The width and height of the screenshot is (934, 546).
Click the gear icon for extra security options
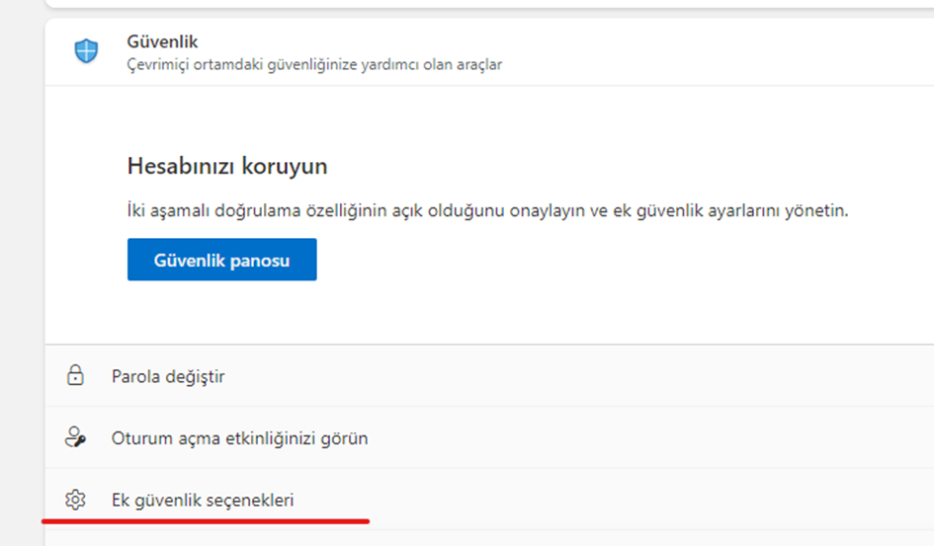(x=75, y=500)
